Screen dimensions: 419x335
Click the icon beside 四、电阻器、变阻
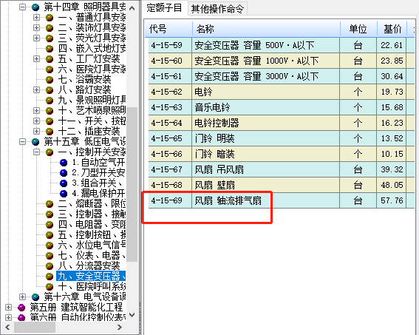(x=50, y=225)
